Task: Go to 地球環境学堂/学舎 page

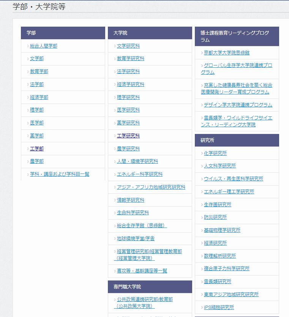Action: (136, 239)
